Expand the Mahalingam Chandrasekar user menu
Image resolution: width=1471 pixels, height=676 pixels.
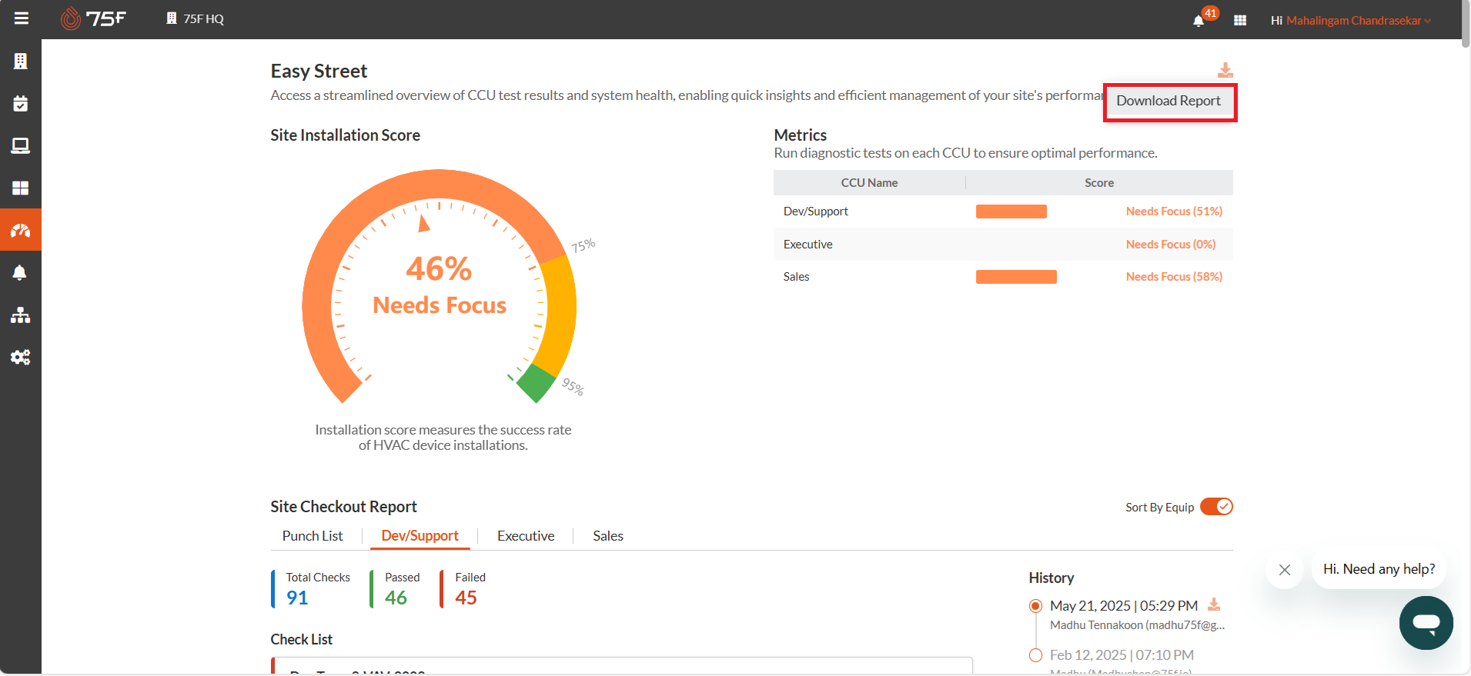1358,20
